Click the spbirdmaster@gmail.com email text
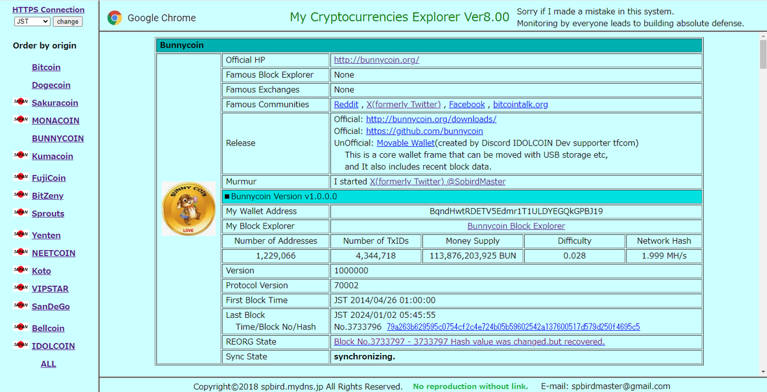767x392 pixels. pyautogui.click(x=621, y=386)
